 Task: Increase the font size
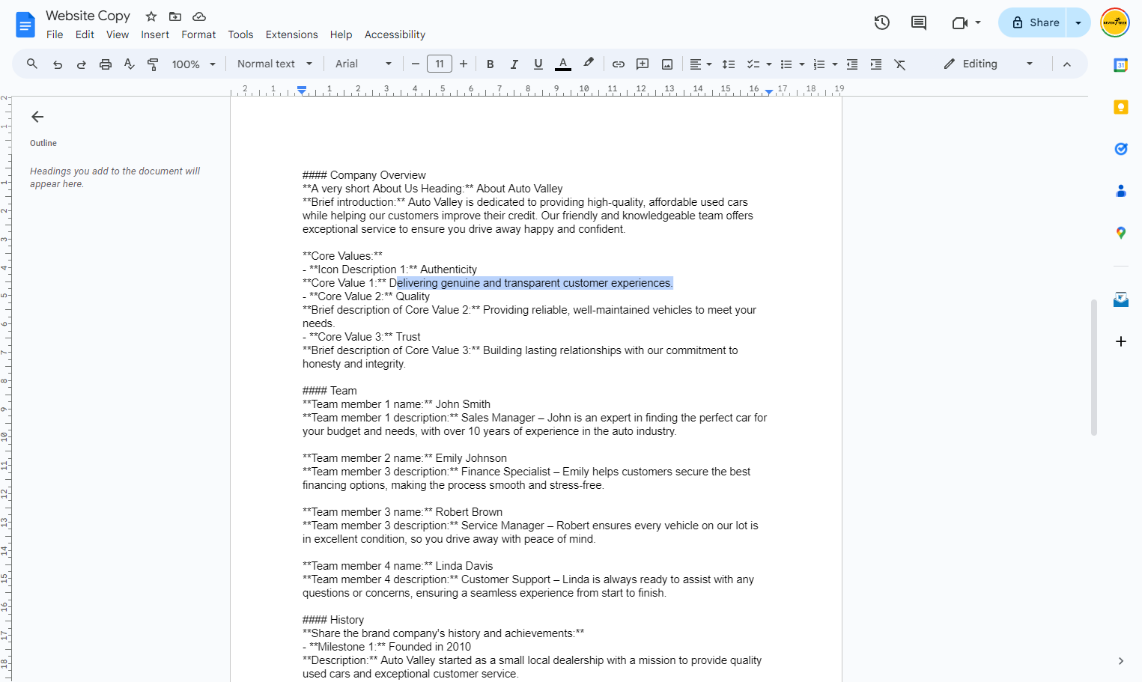[464, 64]
